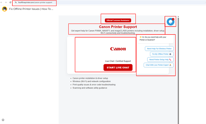This screenshot has width=206, height=124.
Task: Click the browser forward arrow
Action: click(6, 2)
